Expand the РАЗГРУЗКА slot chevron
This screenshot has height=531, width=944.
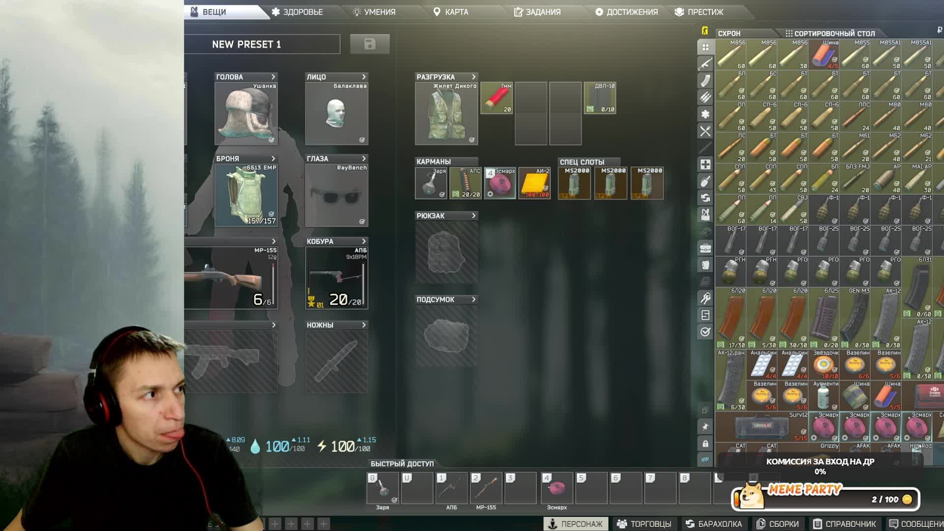tap(473, 77)
